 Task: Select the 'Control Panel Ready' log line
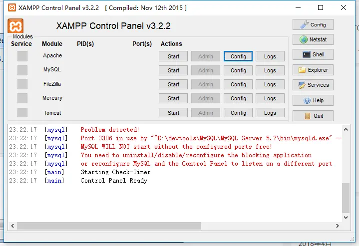114,181
